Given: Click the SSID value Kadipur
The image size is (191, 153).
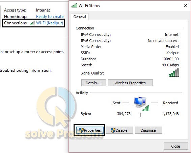Looking at the screenshot, I should click(172, 53).
